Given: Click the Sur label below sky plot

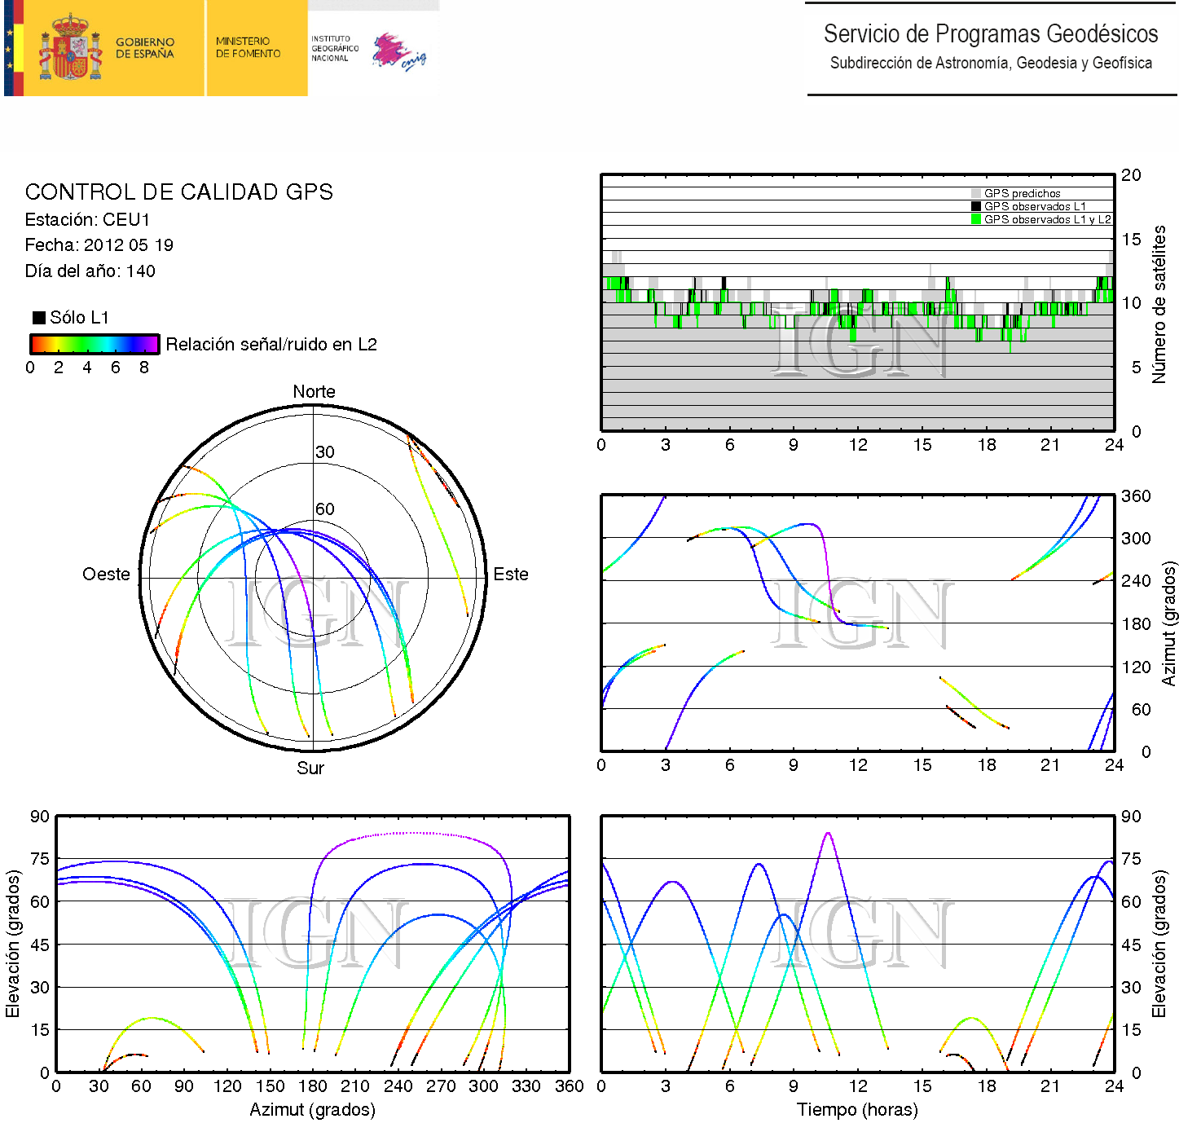Looking at the screenshot, I should click(310, 768).
